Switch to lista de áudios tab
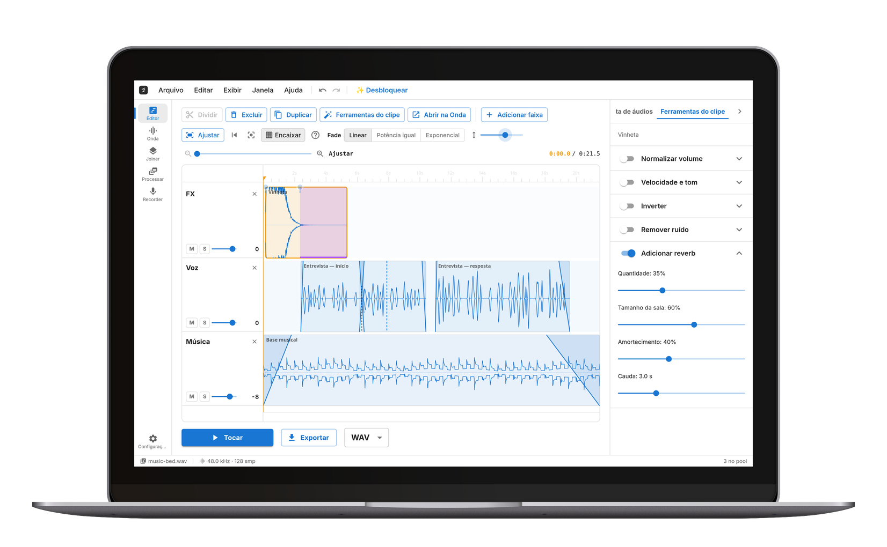This screenshot has height=547, width=887. pos(634,112)
